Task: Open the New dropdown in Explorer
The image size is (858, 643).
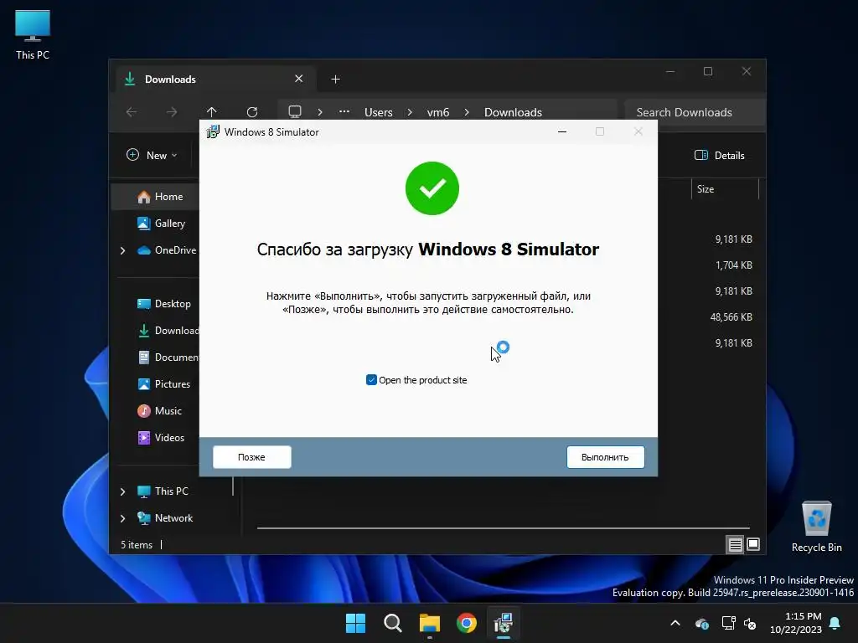Action: coord(152,155)
